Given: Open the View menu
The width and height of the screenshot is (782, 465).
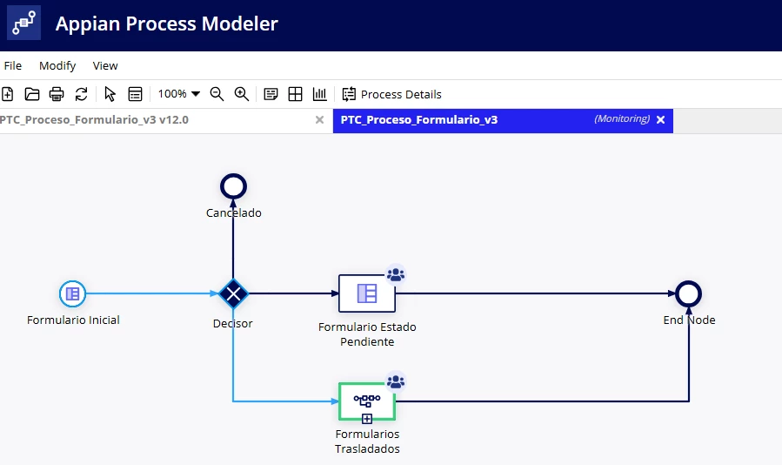Looking at the screenshot, I should 105,65.
